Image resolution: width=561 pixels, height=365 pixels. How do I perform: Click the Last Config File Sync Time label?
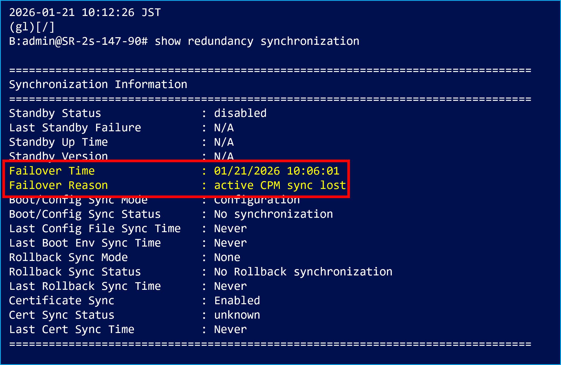point(95,229)
